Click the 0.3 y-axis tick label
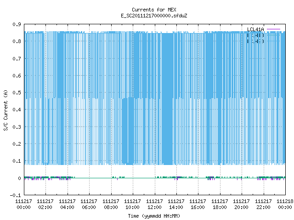 (17, 127)
